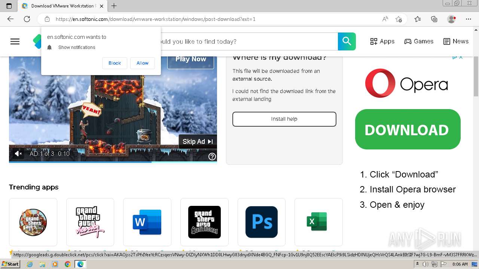Click the video ad progress bar
Image resolution: width=479 pixels, height=269 pixels.
[x=113, y=162]
